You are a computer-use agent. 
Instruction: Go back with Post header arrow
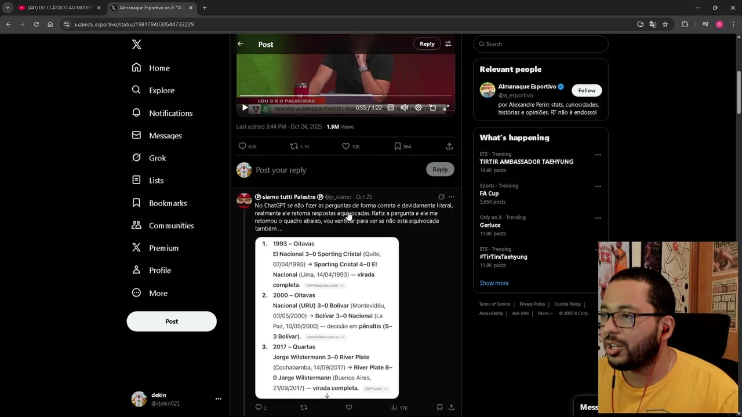click(241, 44)
